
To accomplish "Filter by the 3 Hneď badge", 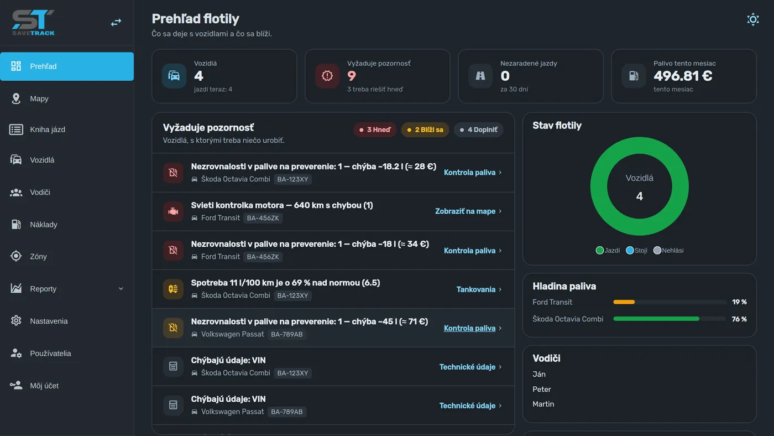I will (375, 130).
